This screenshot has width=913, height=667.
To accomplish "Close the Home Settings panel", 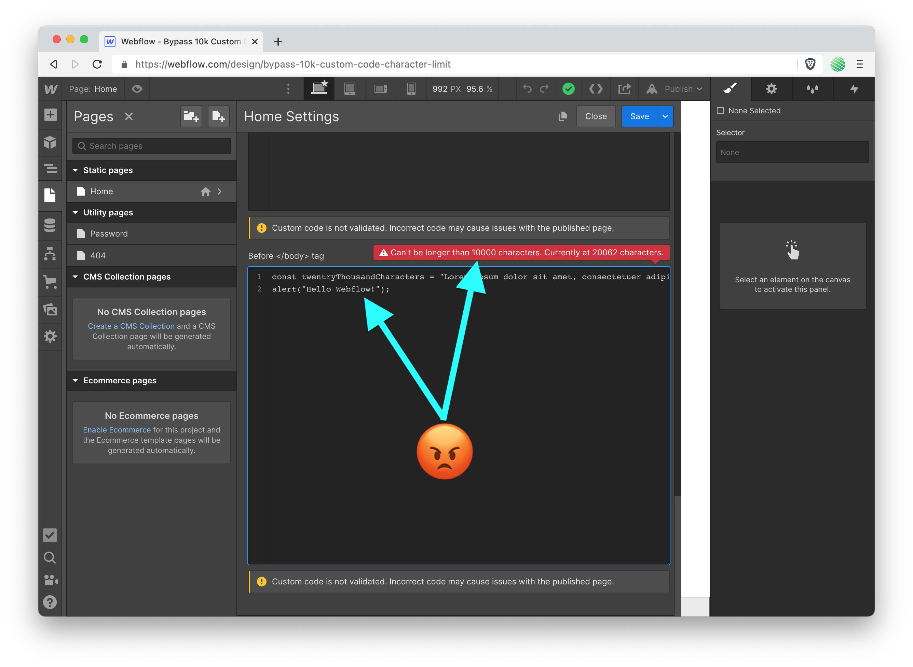I will tap(596, 116).
